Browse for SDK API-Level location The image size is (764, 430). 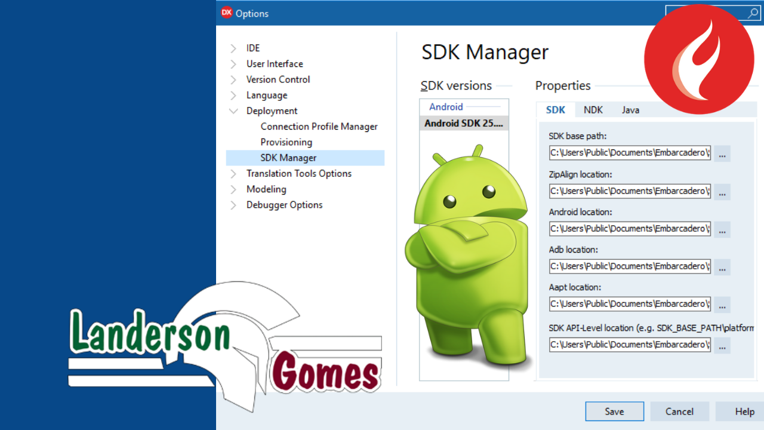(722, 345)
